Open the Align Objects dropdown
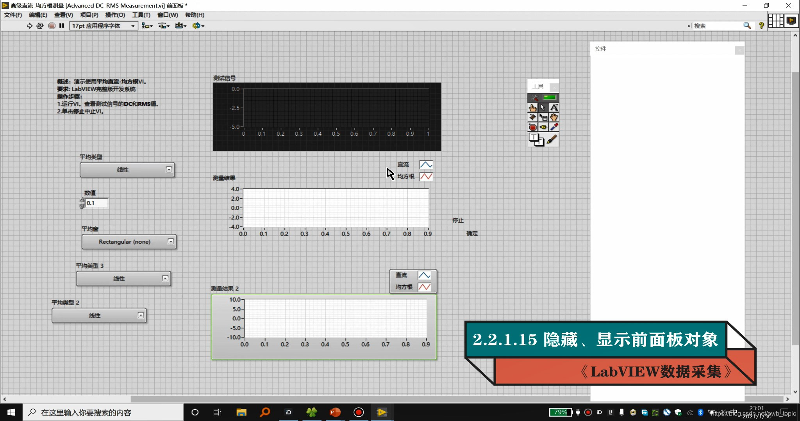Image resolution: width=800 pixels, height=421 pixels. tap(147, 26)
